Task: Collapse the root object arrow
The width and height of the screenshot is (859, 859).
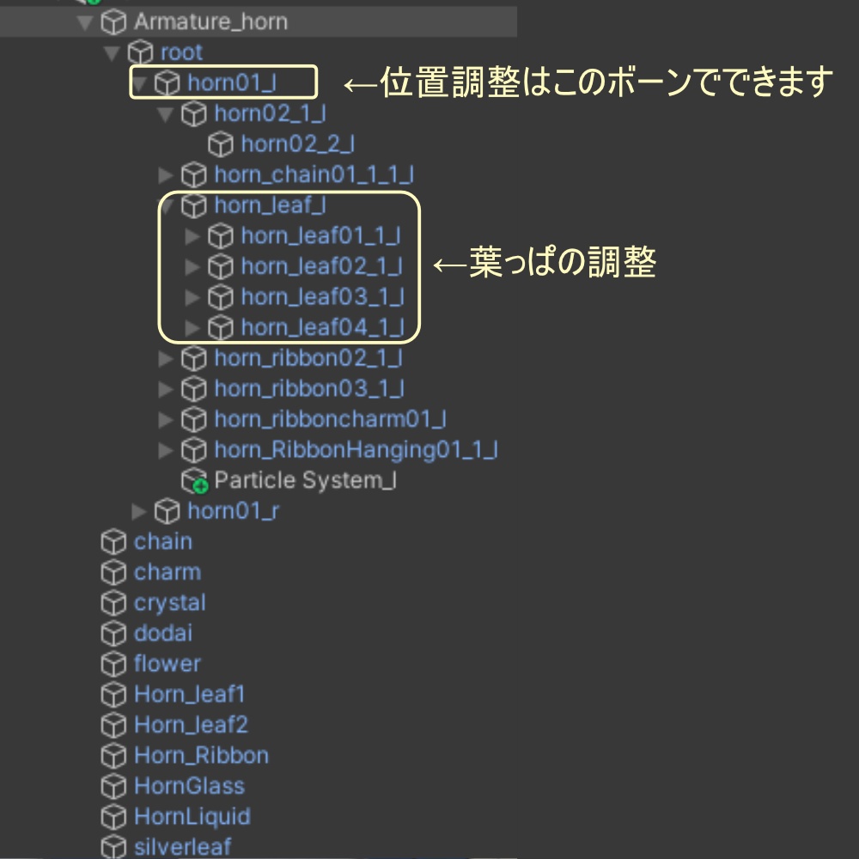Action: (x=112, y=52)
